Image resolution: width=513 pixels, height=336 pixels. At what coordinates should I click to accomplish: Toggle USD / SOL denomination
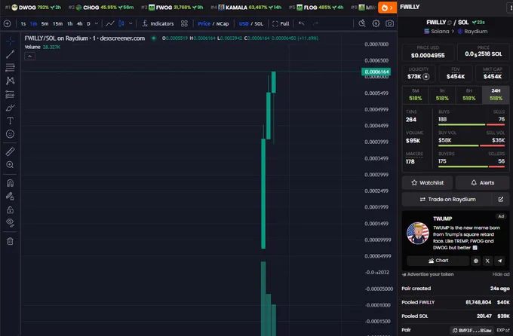[x=251, y=23]
